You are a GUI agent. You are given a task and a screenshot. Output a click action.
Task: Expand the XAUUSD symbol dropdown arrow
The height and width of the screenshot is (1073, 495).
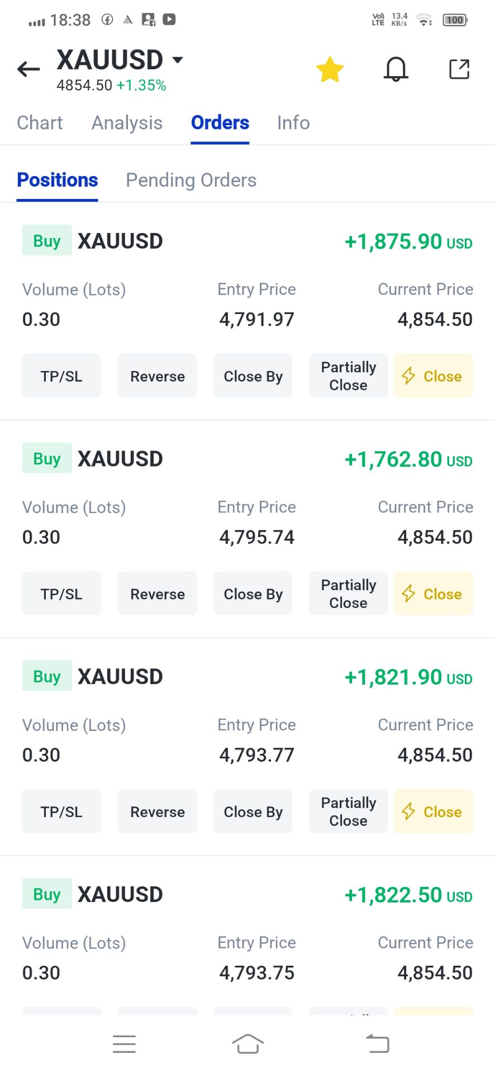click(178, 59)
